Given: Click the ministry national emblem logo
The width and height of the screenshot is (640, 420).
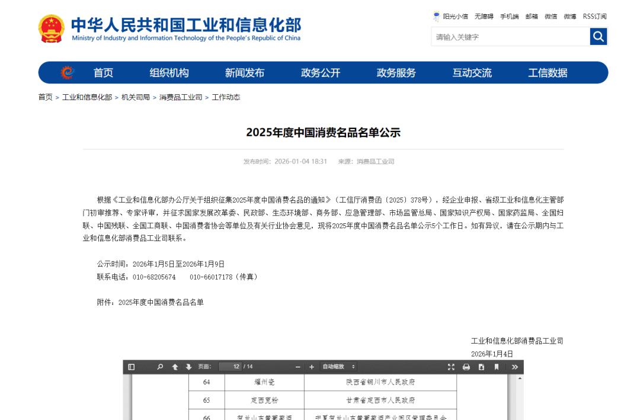Looking at the screenshot, I should (51, 28).
